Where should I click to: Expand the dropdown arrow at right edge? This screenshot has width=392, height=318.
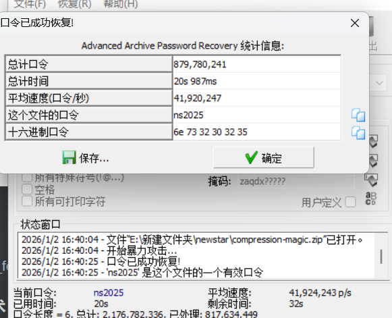(x=379, y=83)
